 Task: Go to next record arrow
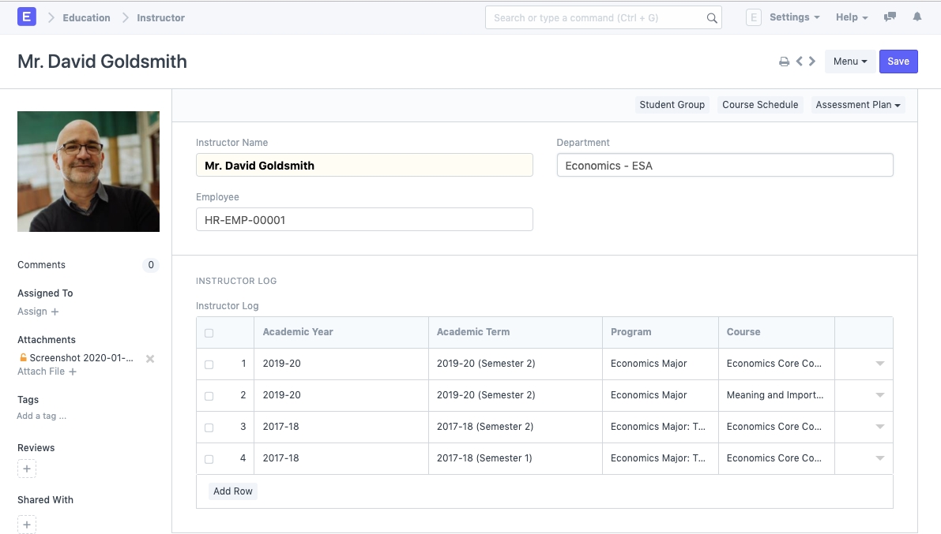click(x=812, y=62)
